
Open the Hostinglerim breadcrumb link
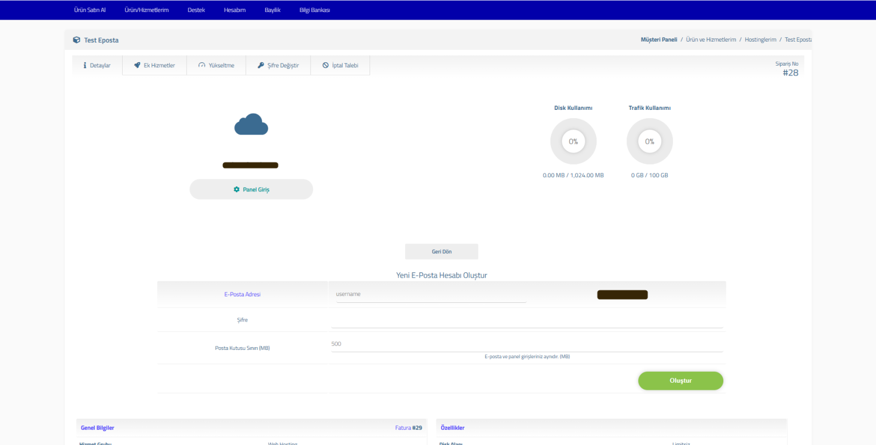(760, 40)
